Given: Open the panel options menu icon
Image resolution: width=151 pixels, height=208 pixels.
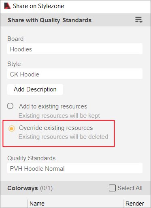Looking at the screenshot, I should point(139,20).
